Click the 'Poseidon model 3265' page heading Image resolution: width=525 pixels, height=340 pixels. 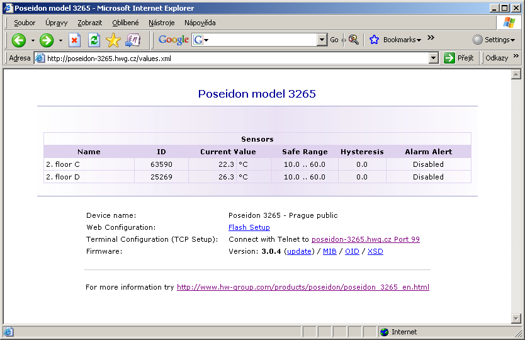point(257,94)
